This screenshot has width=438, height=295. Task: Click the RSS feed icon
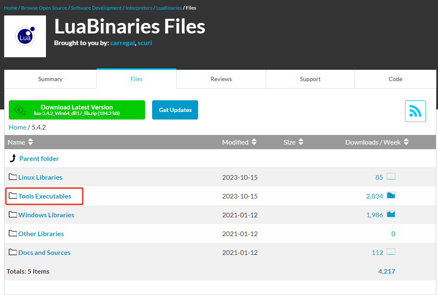(415, 111)
